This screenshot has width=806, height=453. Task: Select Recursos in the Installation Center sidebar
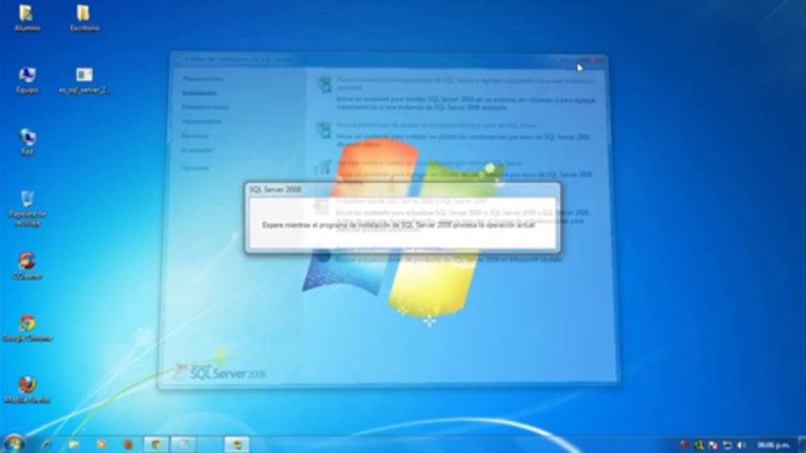195,136
